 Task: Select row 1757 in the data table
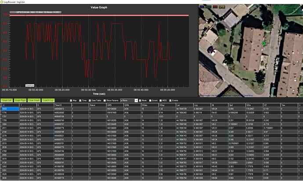[x=151, y=116]
